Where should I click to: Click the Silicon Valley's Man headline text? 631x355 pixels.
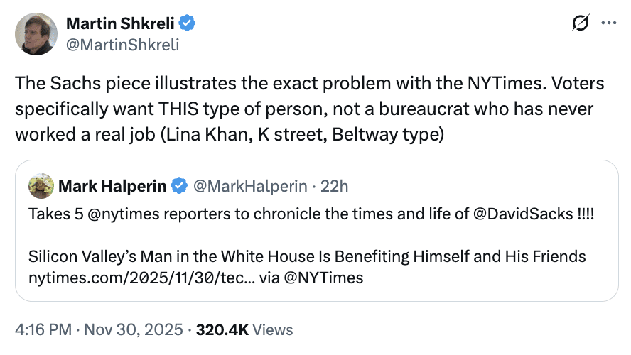tap(307, 256)
